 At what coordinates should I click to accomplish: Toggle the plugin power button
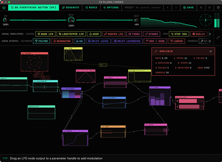(x=4, y=7)
